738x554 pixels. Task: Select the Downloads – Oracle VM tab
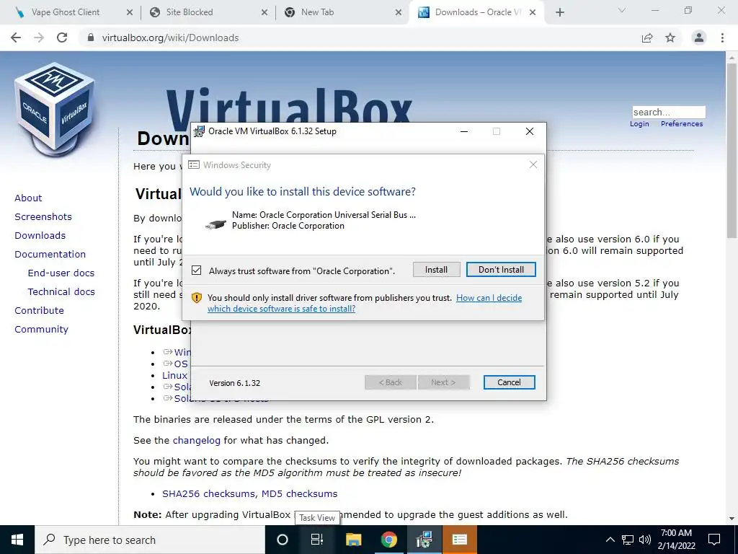pyautogui.click(x=477, y=12)
